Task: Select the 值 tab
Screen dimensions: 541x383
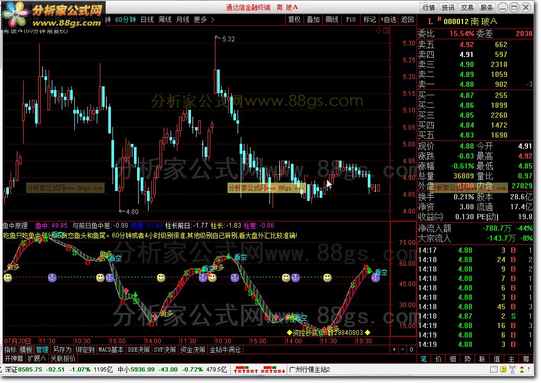Action: pos(497,359)
